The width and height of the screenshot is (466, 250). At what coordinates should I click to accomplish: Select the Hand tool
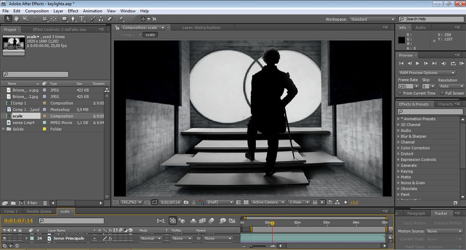[16, 19]
